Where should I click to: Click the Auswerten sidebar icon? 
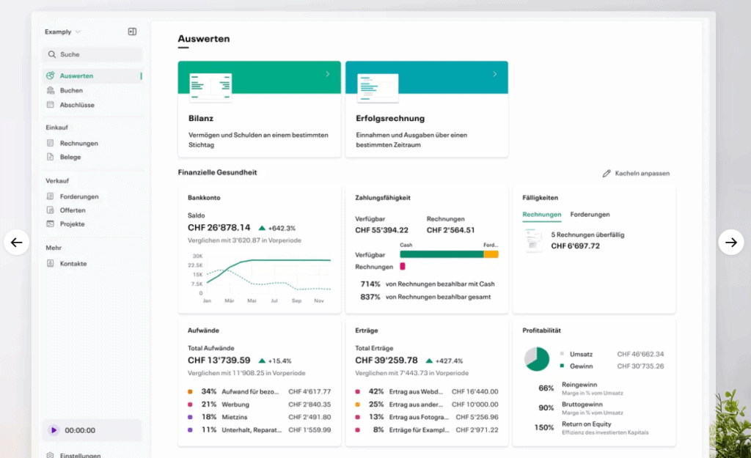(x=50, y=76)
